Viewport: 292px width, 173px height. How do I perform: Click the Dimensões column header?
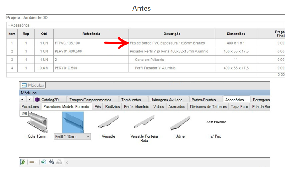coord(236,34)
